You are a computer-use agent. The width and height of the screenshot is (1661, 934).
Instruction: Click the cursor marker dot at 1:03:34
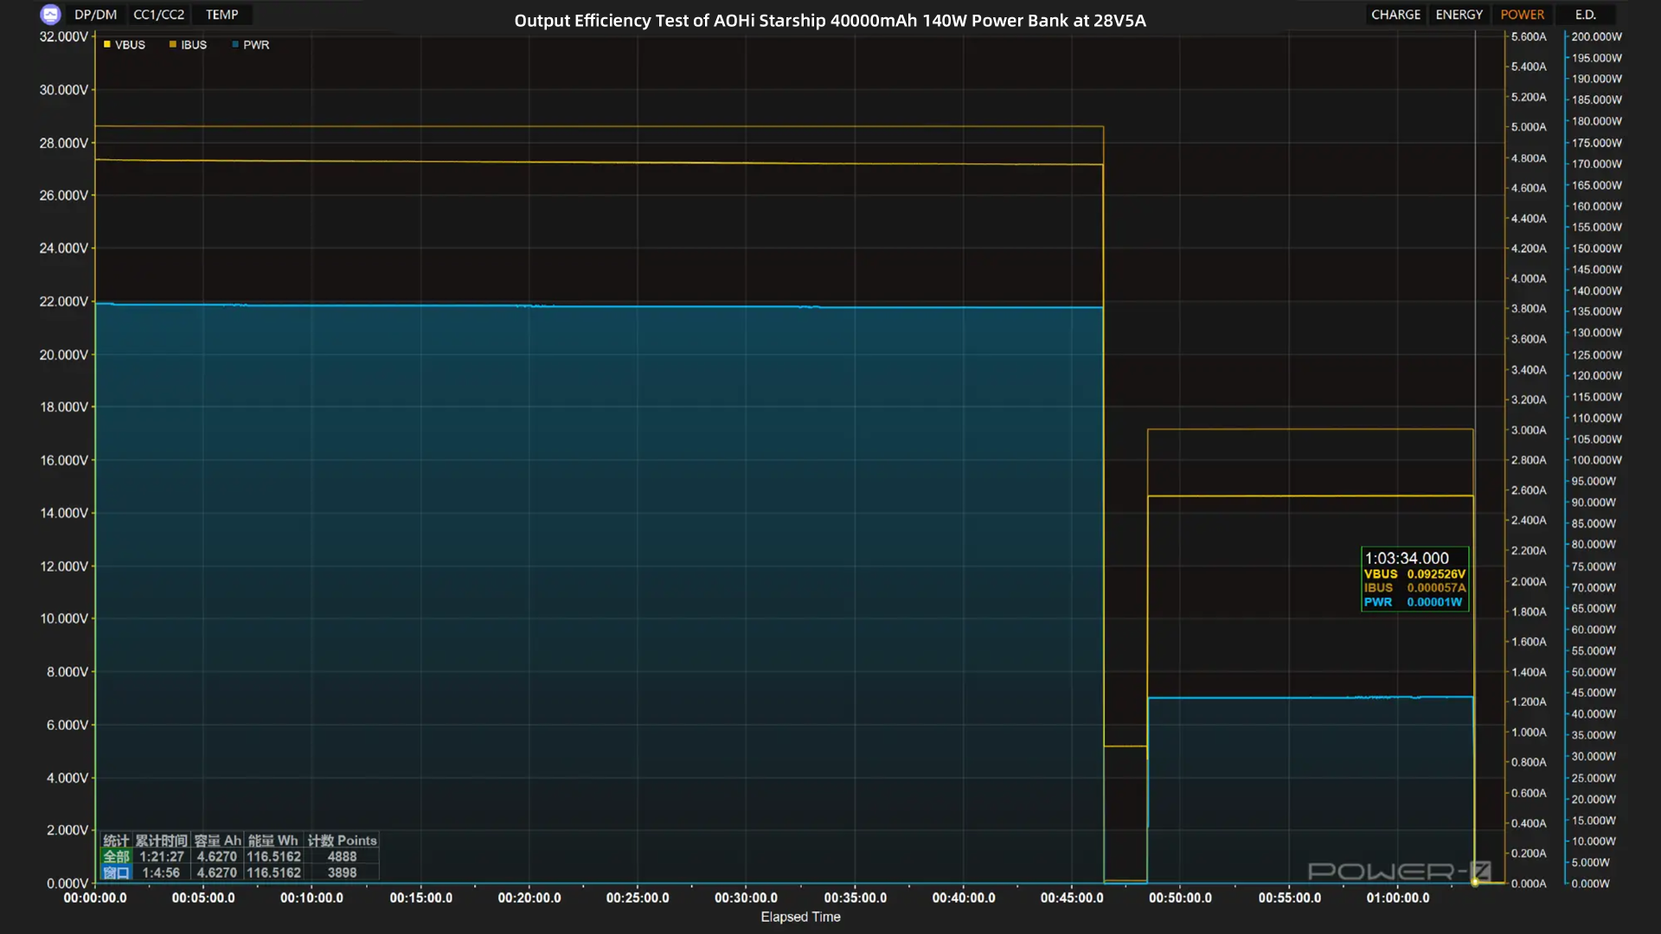coord(1475,883)
